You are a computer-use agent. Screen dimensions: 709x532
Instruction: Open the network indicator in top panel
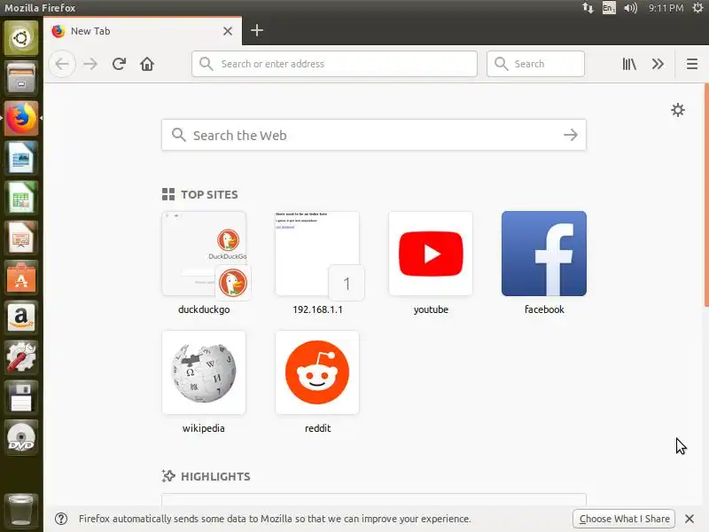pos(588,8)
